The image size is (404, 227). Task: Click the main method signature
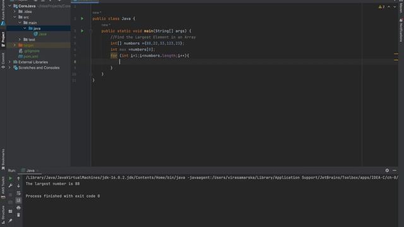tap(146, 31)
